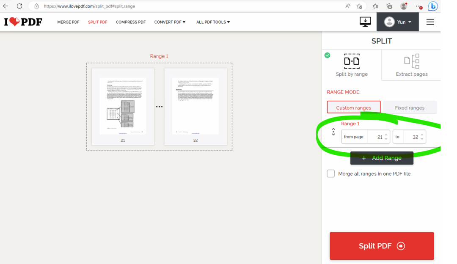
Task: Open the Yun account dropdown
Action: (x=397, y=22)
